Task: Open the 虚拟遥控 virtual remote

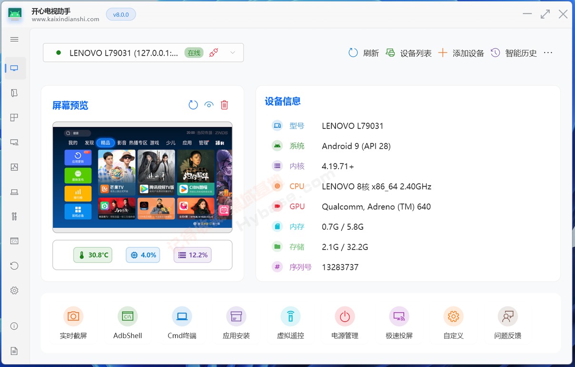Action: pyautogui.click(x=290, y=316)
